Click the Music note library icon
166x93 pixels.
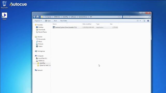(x=37, y=42)
